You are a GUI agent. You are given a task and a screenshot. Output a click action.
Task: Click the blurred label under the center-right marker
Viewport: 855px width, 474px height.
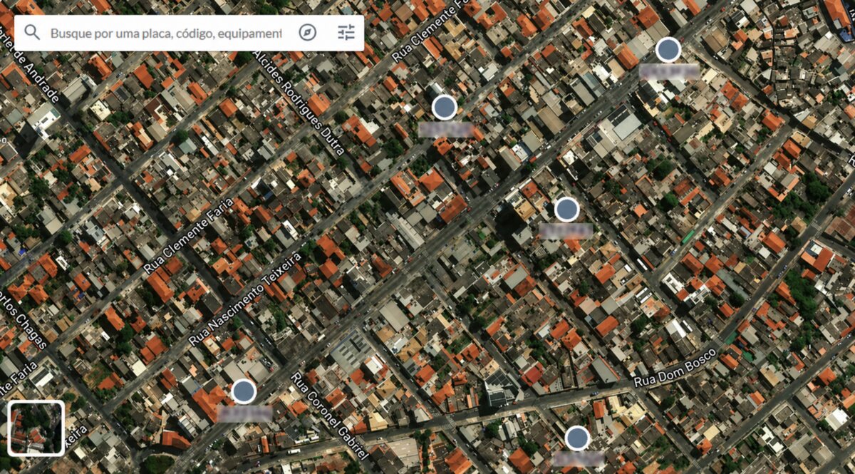tap(566, 230)
